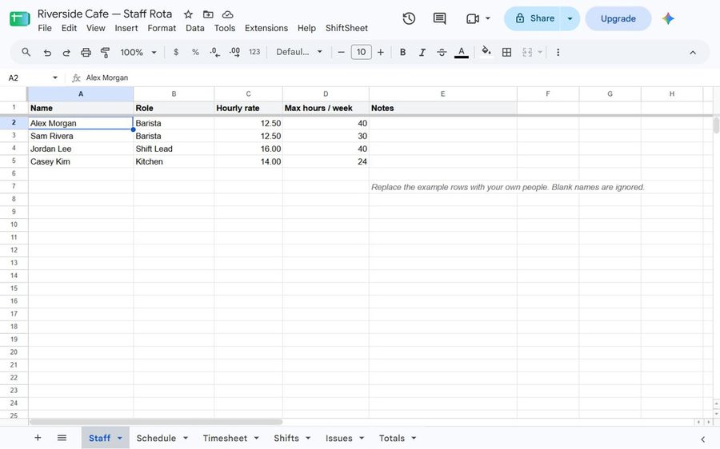This screenshot has height=449, width=720.
Task: Start a video call icon
Action: coord(473,18)
